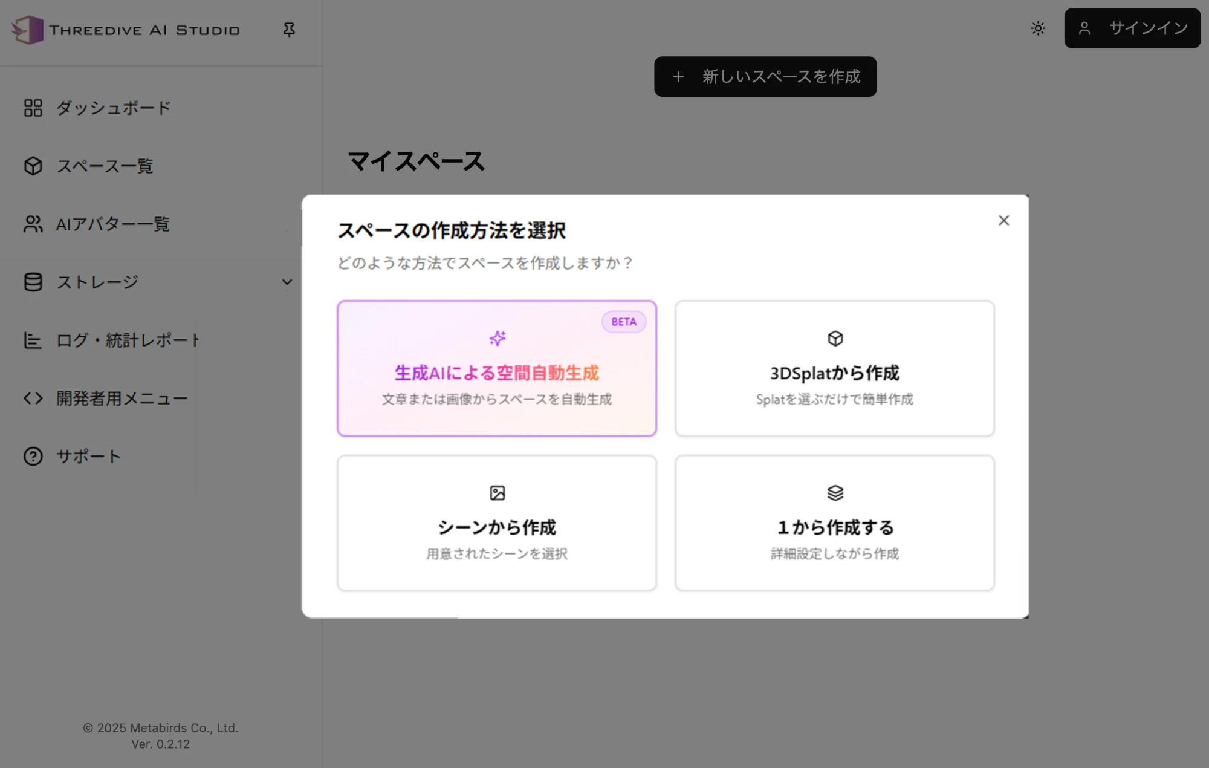The height and width of the screenshot is (768, 1209).
Task: Click the BETA badge
Action: point(624,322)
